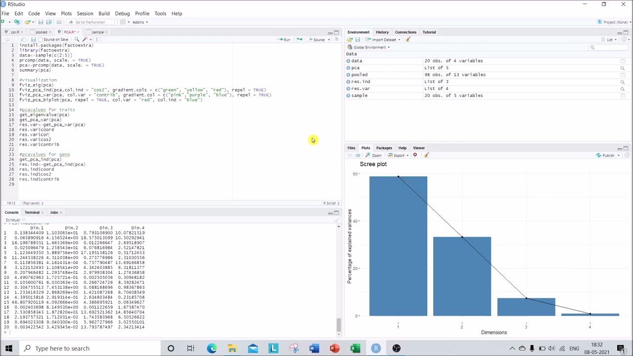Open the Jobs tab in console pane
Viewport: 633px width, 356px height.
point(54,213)
